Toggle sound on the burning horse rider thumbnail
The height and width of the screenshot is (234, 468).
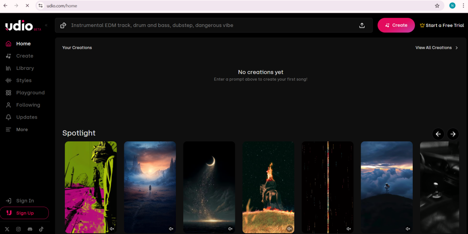tap(289, 229)
